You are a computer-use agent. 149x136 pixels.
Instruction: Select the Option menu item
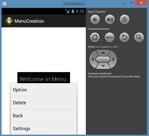pos(44,90)
